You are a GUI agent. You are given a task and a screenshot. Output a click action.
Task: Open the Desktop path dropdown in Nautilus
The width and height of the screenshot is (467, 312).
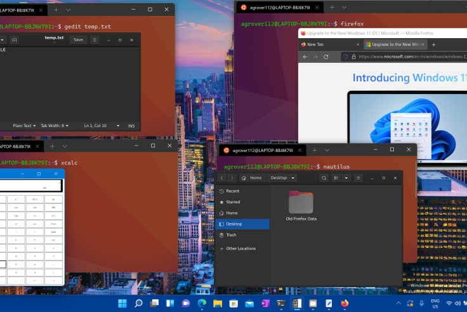click(282, 178)
